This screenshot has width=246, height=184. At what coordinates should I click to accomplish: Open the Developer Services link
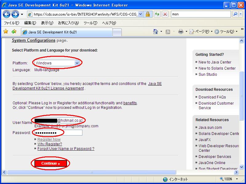[215, 156]
